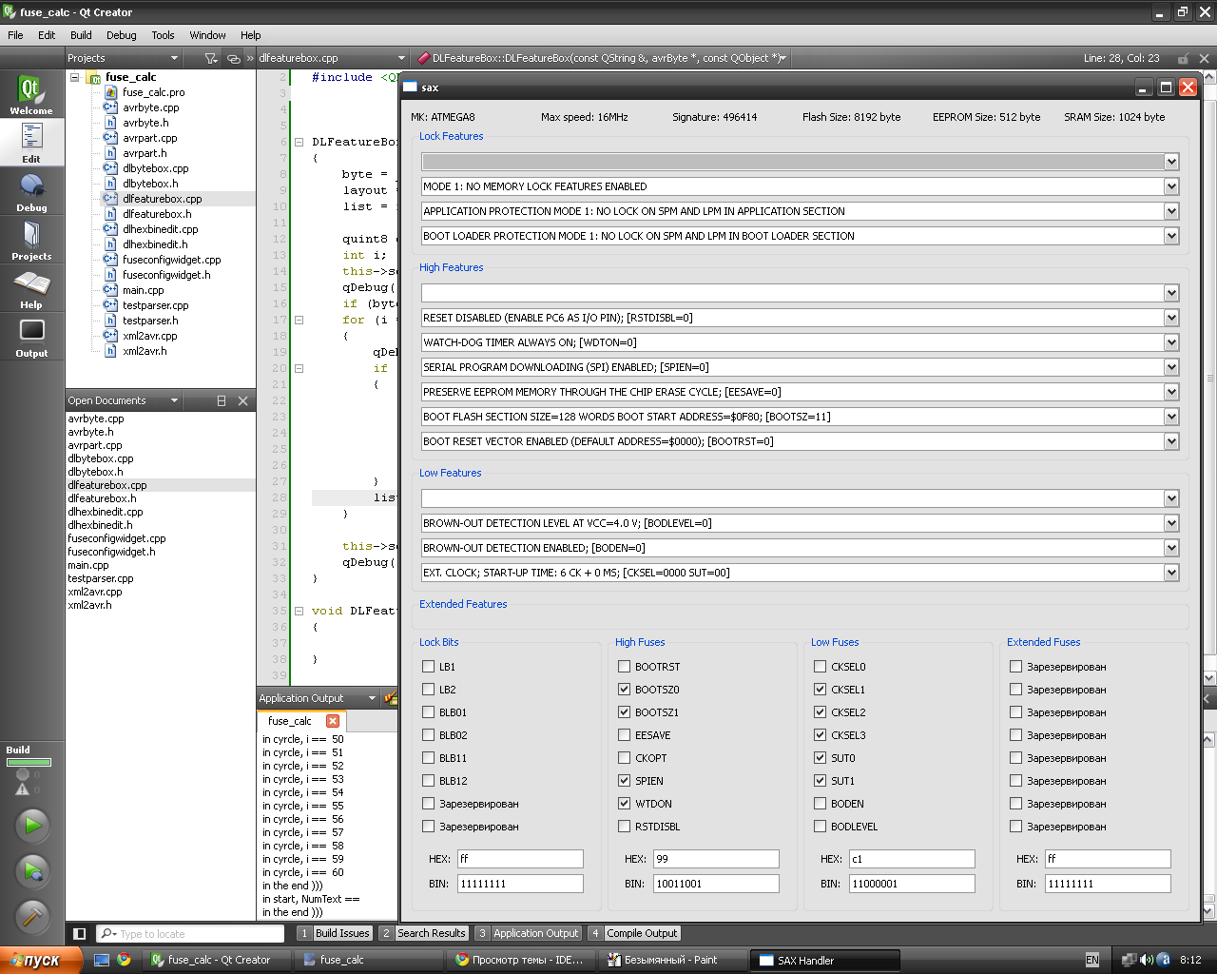
Task: Click the Build hammer icon
Action: click(x=32, y=916)
